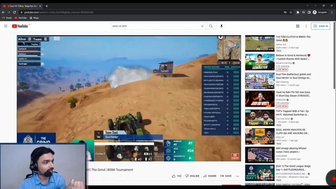The image size is (336, 189).
Task: Run search with the magnifier button
Action: pos(211,26)
